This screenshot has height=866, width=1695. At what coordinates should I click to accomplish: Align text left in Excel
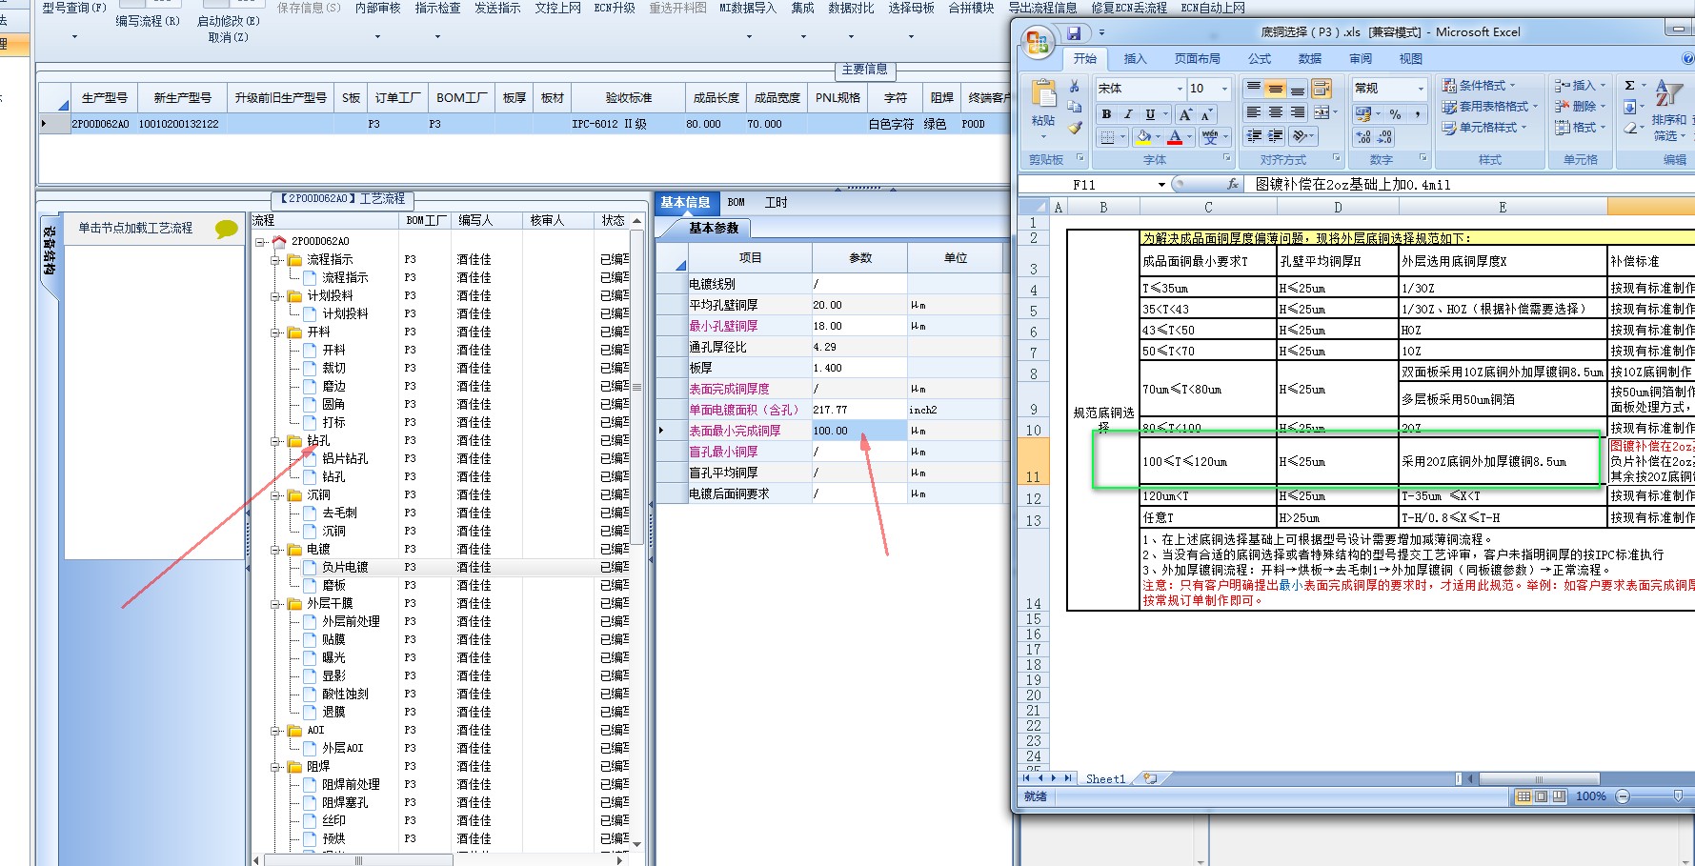click(1254, 111)
